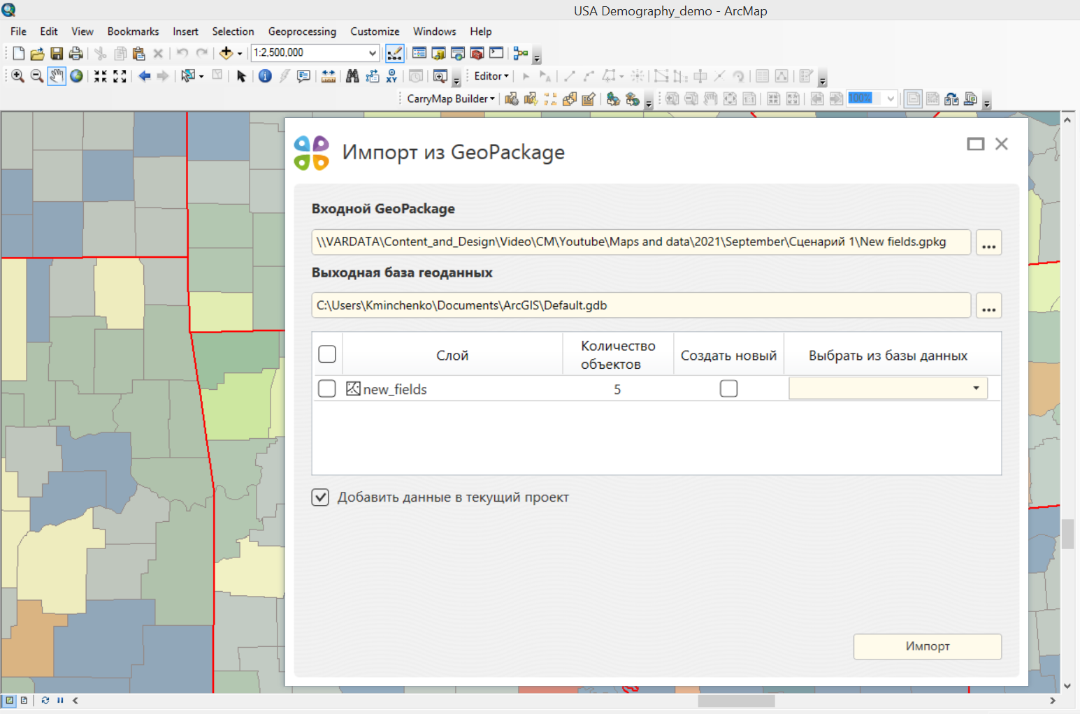Open Add Data dropdown arrow
Image resolution: width=1080 pixels, height=714 pixels.
pyautogui.click(x=240, y=53)
